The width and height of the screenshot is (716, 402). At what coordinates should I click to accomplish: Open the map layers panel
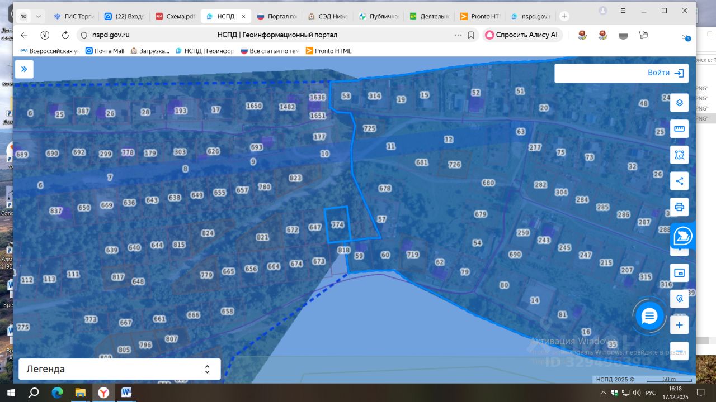(680, 103)
